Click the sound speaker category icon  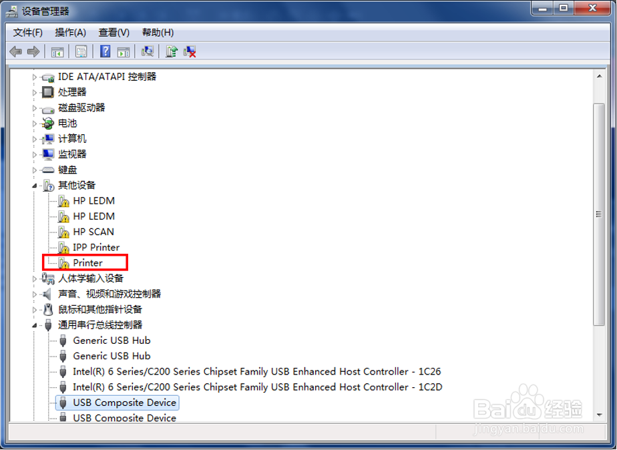(47, 294)
